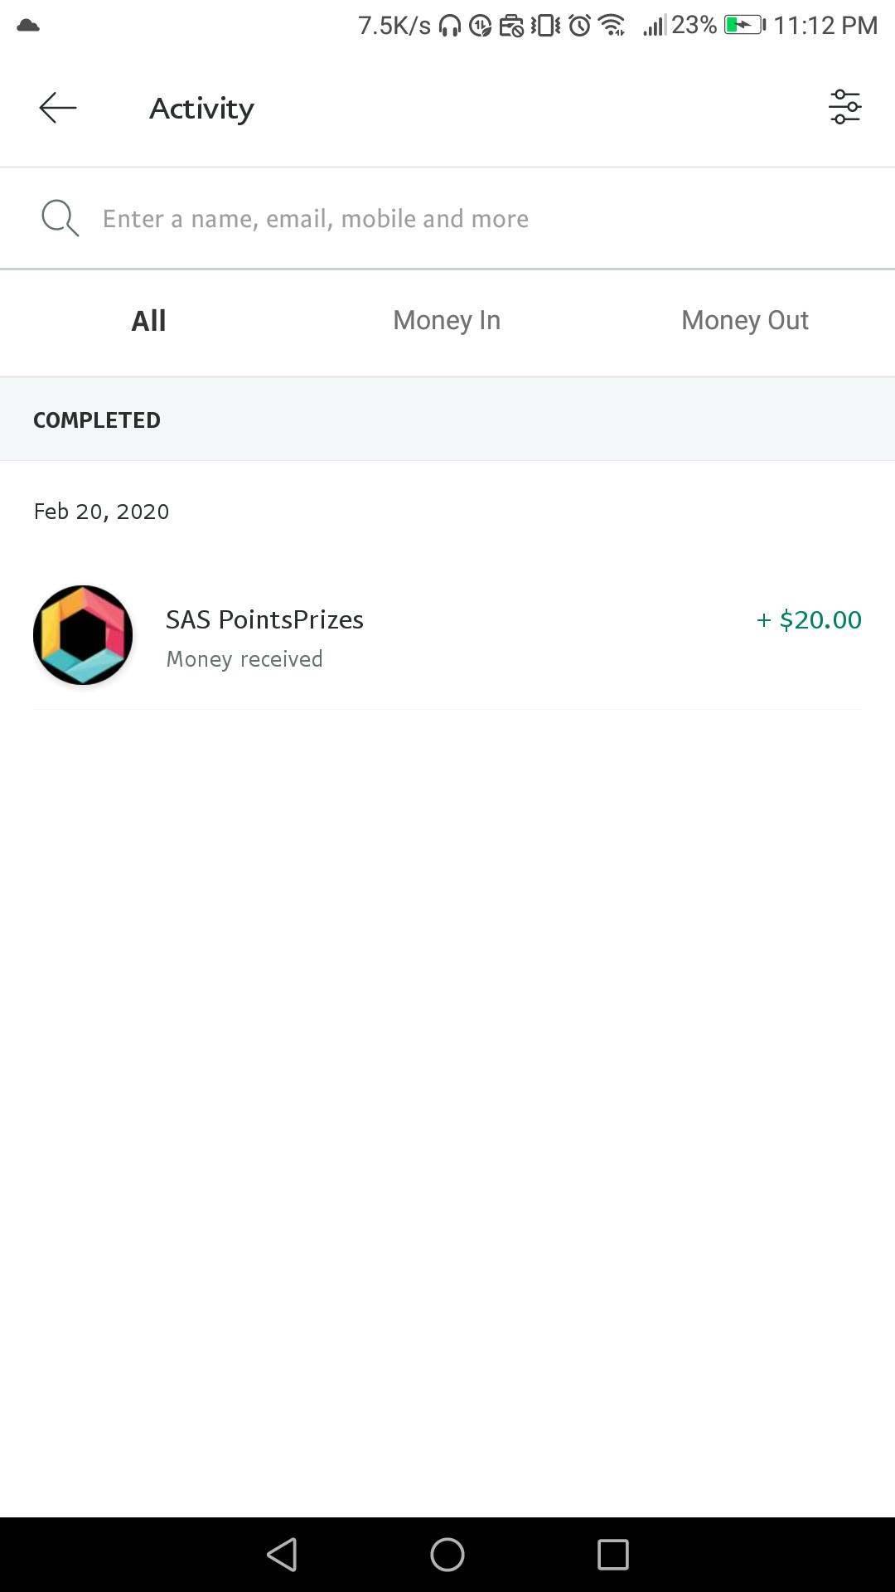Tap the search magnifier icon
Screen dimensions: 895x1592
pos(60,218)
